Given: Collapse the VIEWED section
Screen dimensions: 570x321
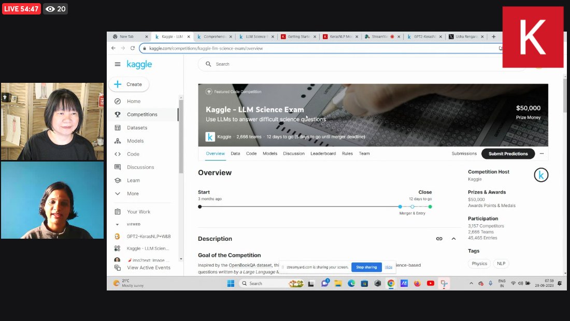Looking at the screenshot, I should (117, 224).
